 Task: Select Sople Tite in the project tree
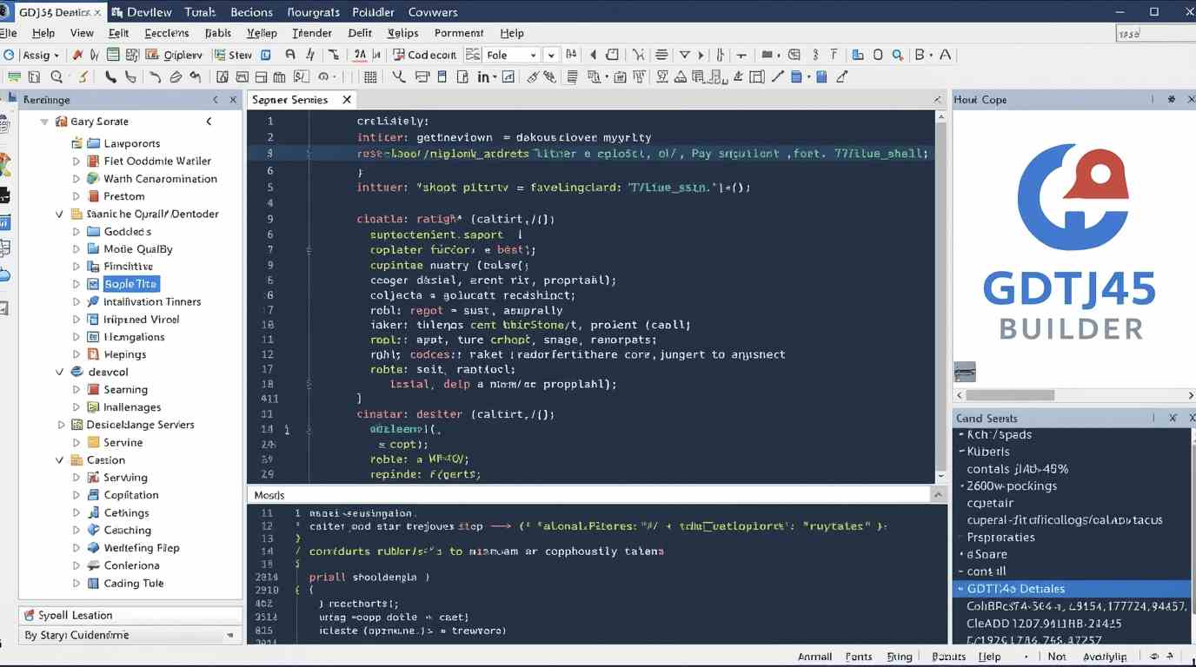click(130, 284)
